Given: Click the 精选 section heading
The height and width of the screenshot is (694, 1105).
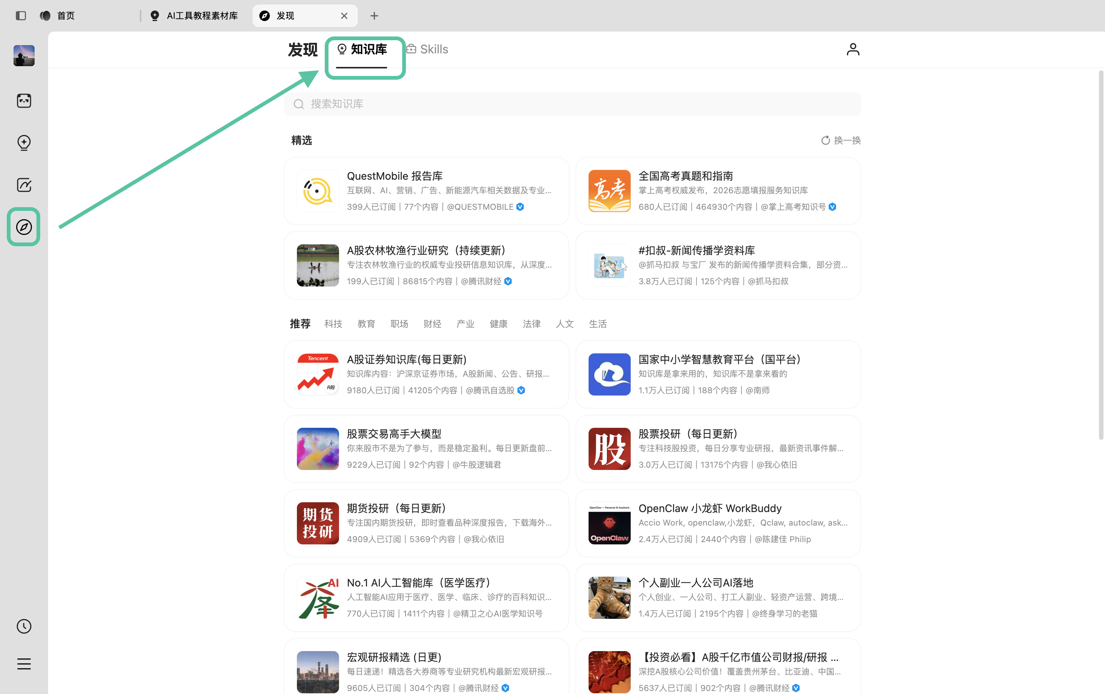Looking at the screenshot, I should click(301, 141).
